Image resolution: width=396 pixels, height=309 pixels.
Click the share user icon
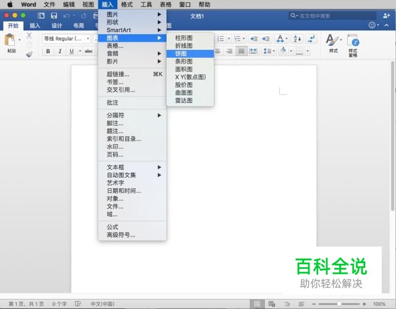pos(386,16)
